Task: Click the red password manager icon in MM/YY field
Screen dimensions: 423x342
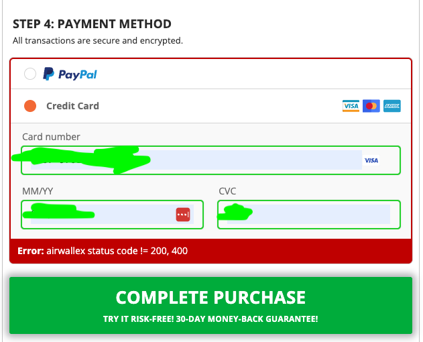Action: click(183, 215)
